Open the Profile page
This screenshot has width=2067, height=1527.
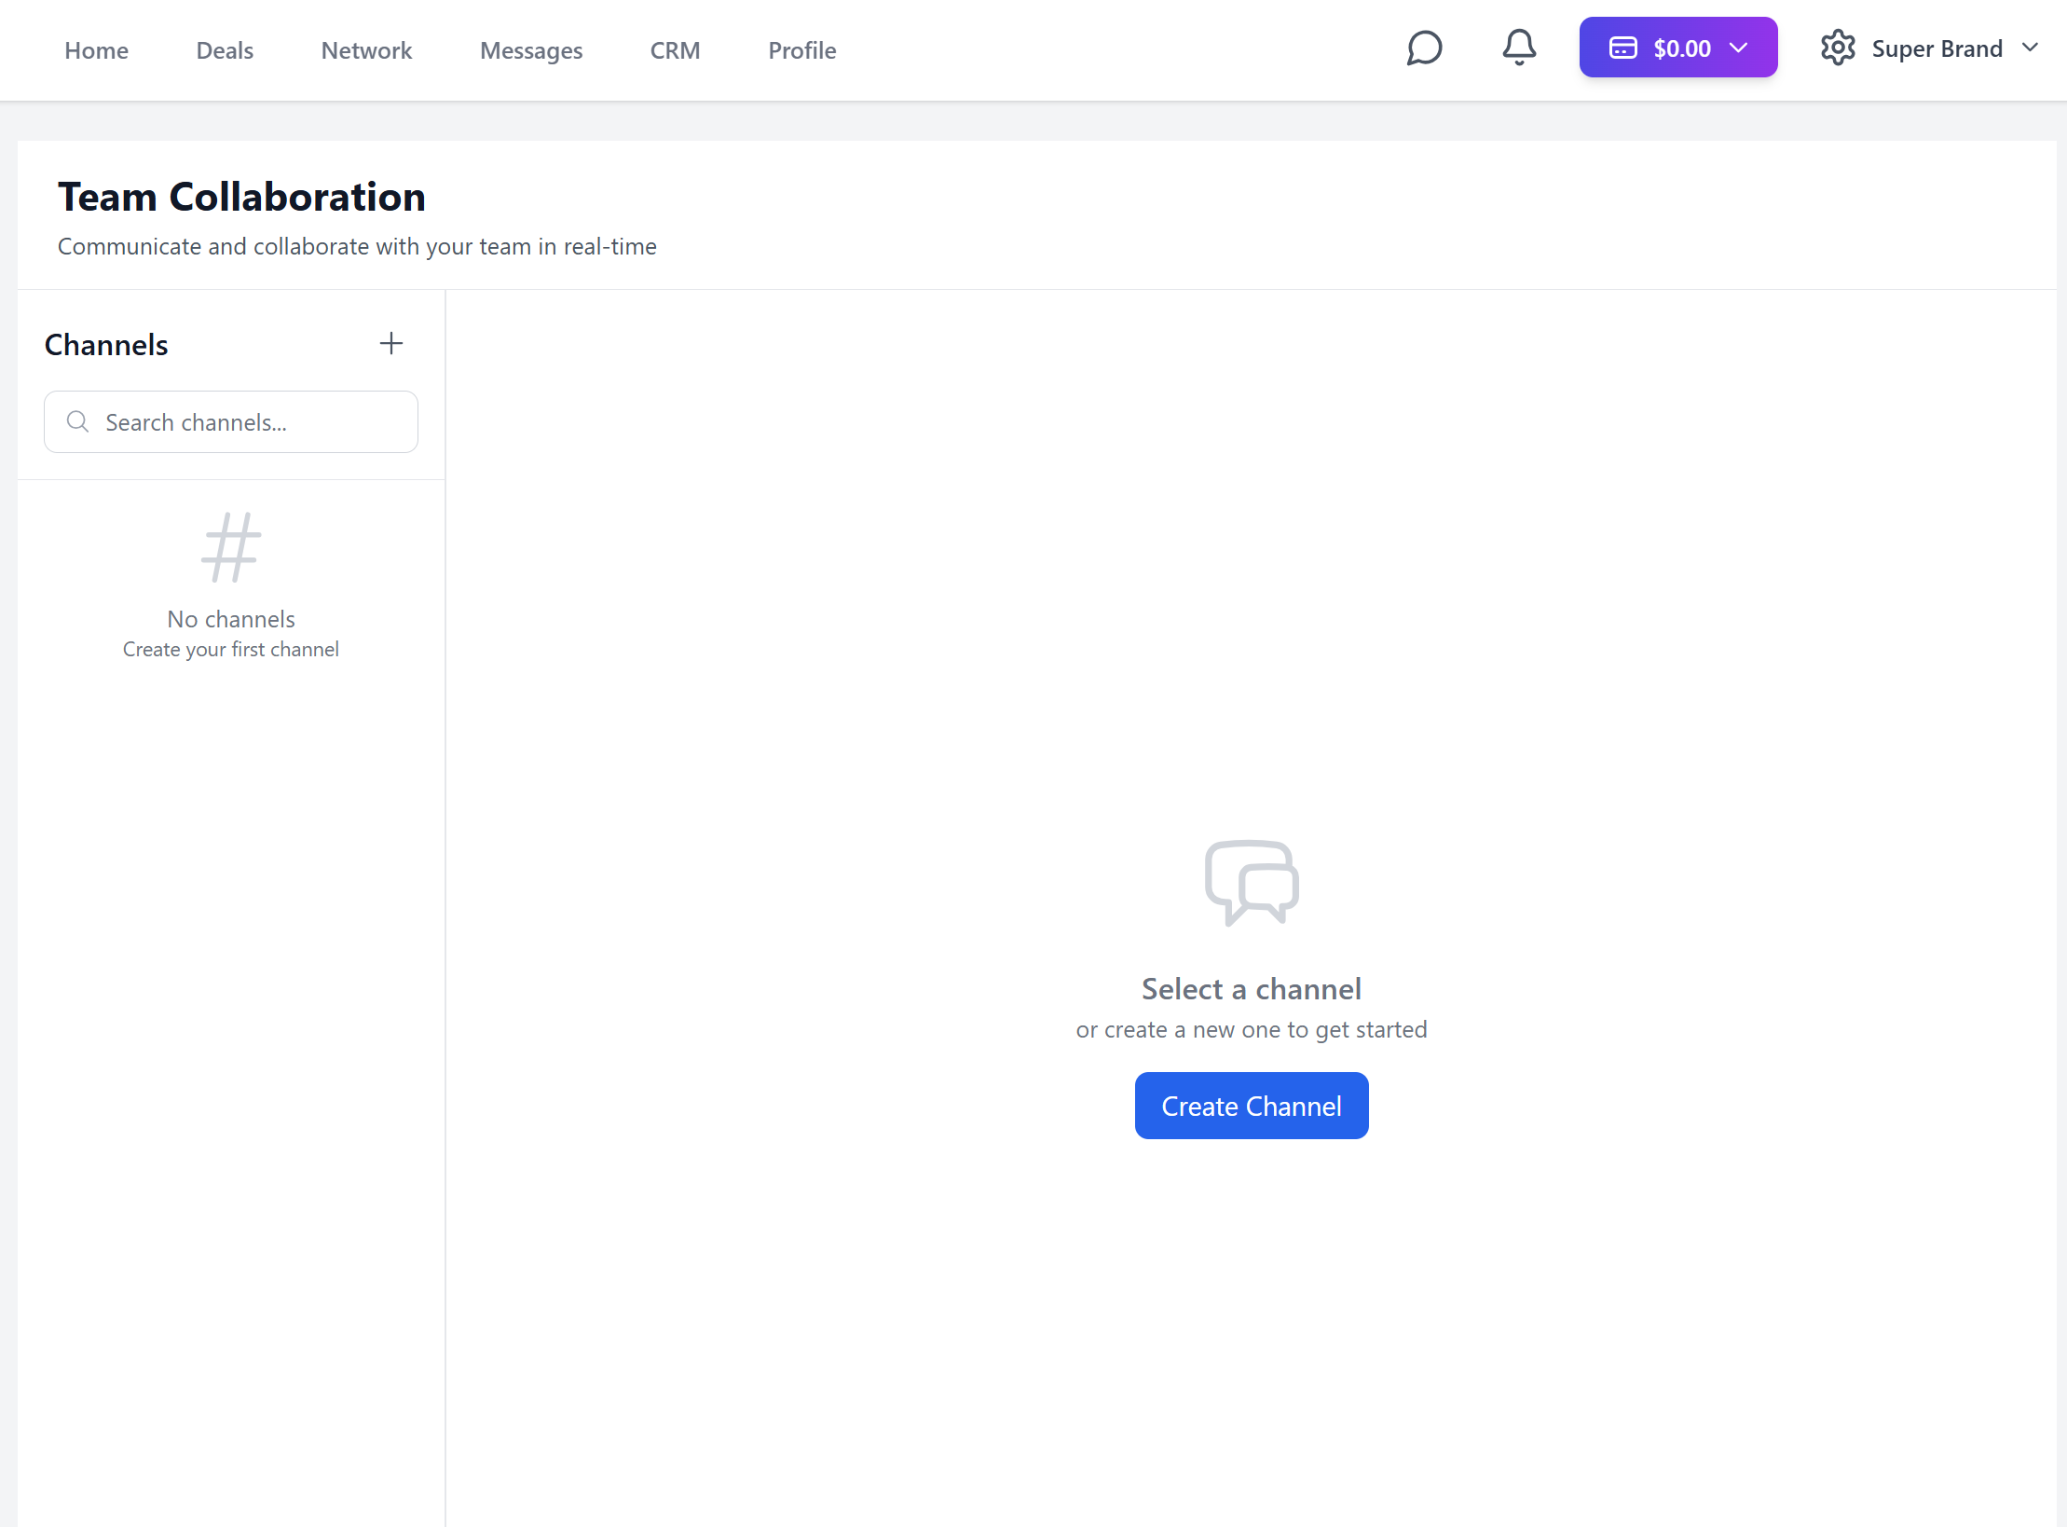pyautogui.click(x=802, y=50)
